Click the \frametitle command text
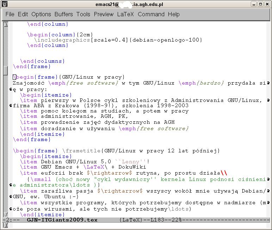Viewport: 272px width, 230px height. pyautogui.click(x=81, y=151)
